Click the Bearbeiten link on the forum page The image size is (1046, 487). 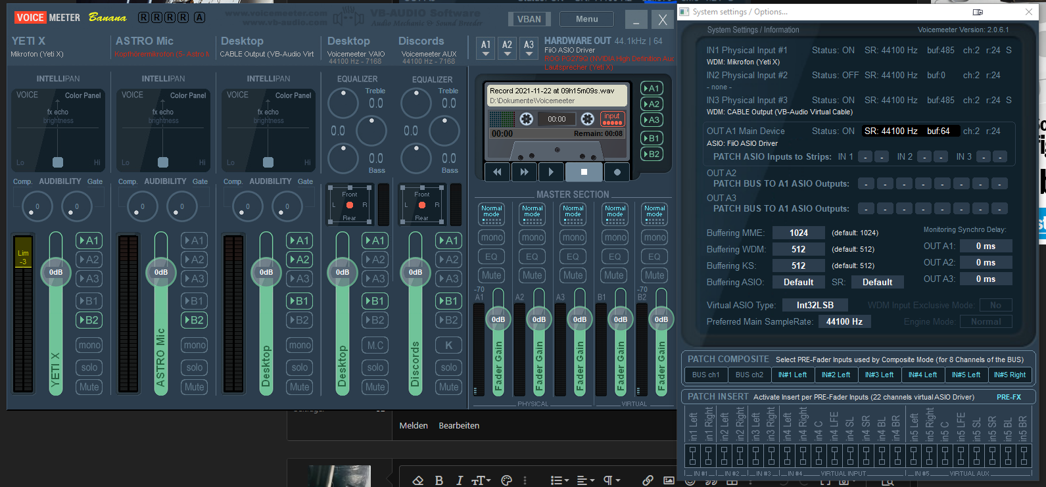point(459,425)
